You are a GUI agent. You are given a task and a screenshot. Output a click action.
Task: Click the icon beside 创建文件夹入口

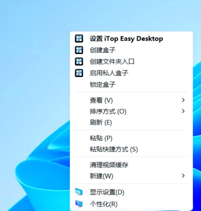coord(79,62)
